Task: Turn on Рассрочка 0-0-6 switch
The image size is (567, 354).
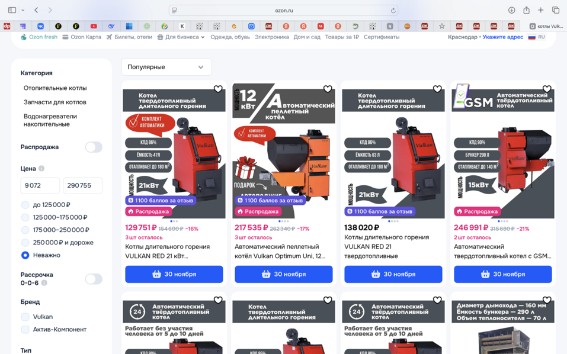Action: coord(94,279)
